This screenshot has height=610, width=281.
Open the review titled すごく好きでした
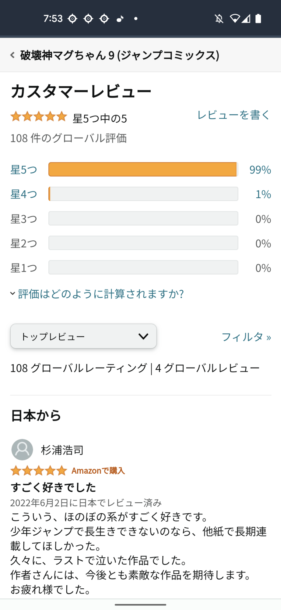pyautogui.click(x=54, y=487)
